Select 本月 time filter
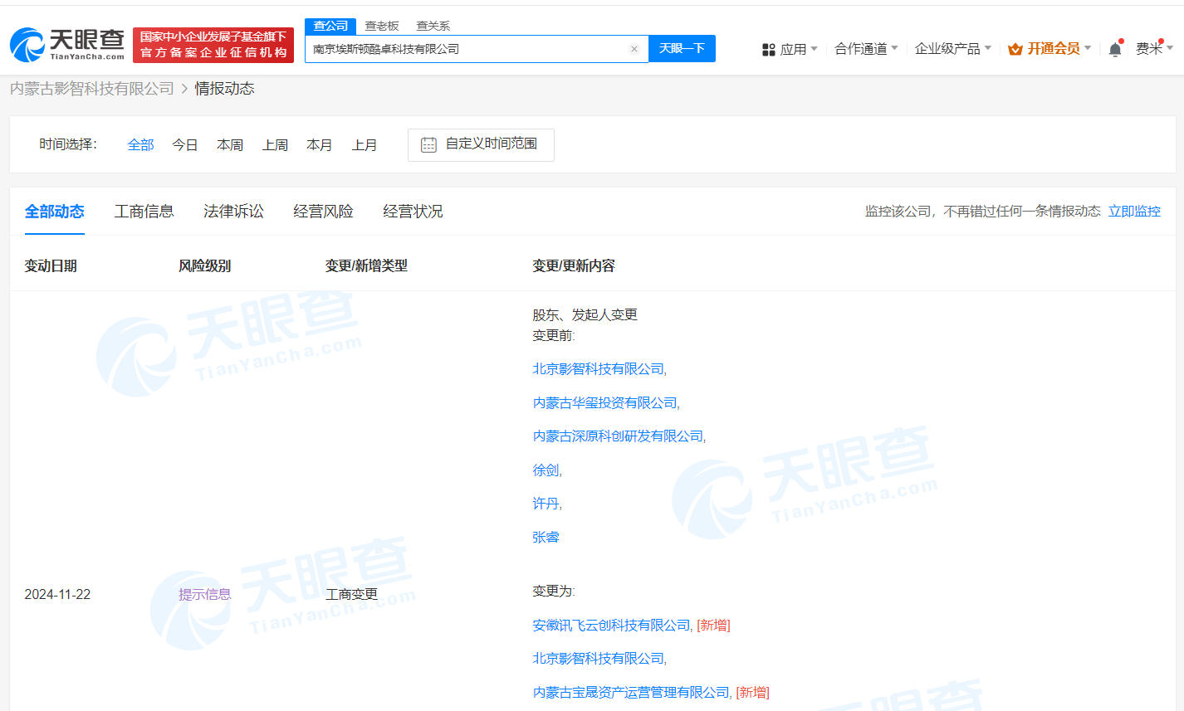1184x711 pixels. [320, 145]
